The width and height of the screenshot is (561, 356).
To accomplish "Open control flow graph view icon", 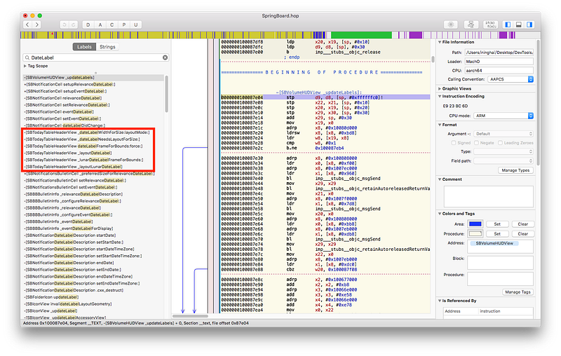I will 471,25.
